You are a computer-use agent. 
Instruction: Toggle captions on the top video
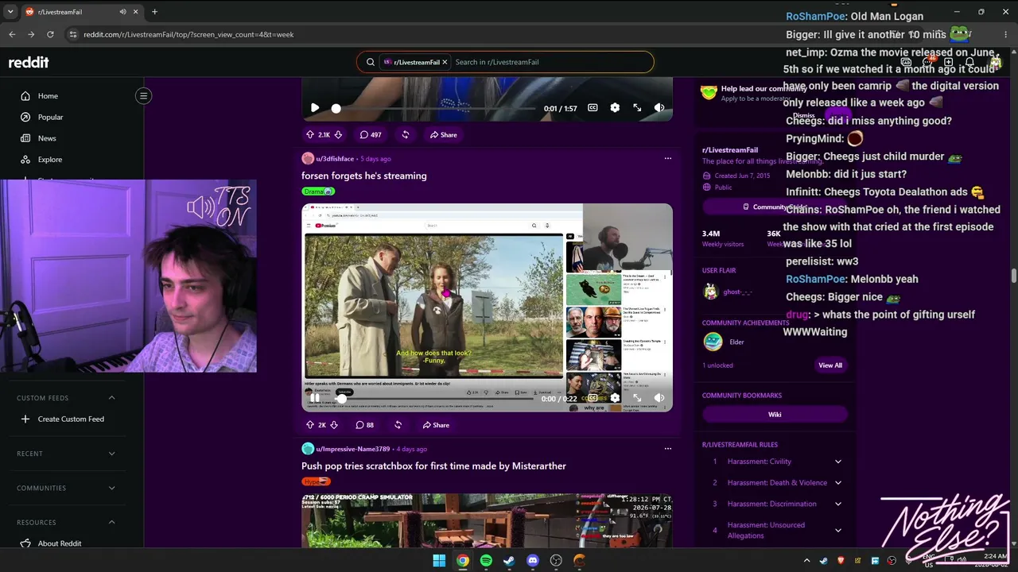coord(593,108)
